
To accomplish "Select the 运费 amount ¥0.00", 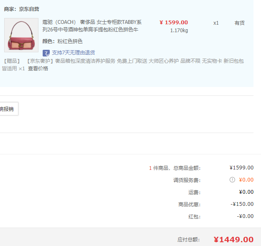I will [x=246, y=192].
